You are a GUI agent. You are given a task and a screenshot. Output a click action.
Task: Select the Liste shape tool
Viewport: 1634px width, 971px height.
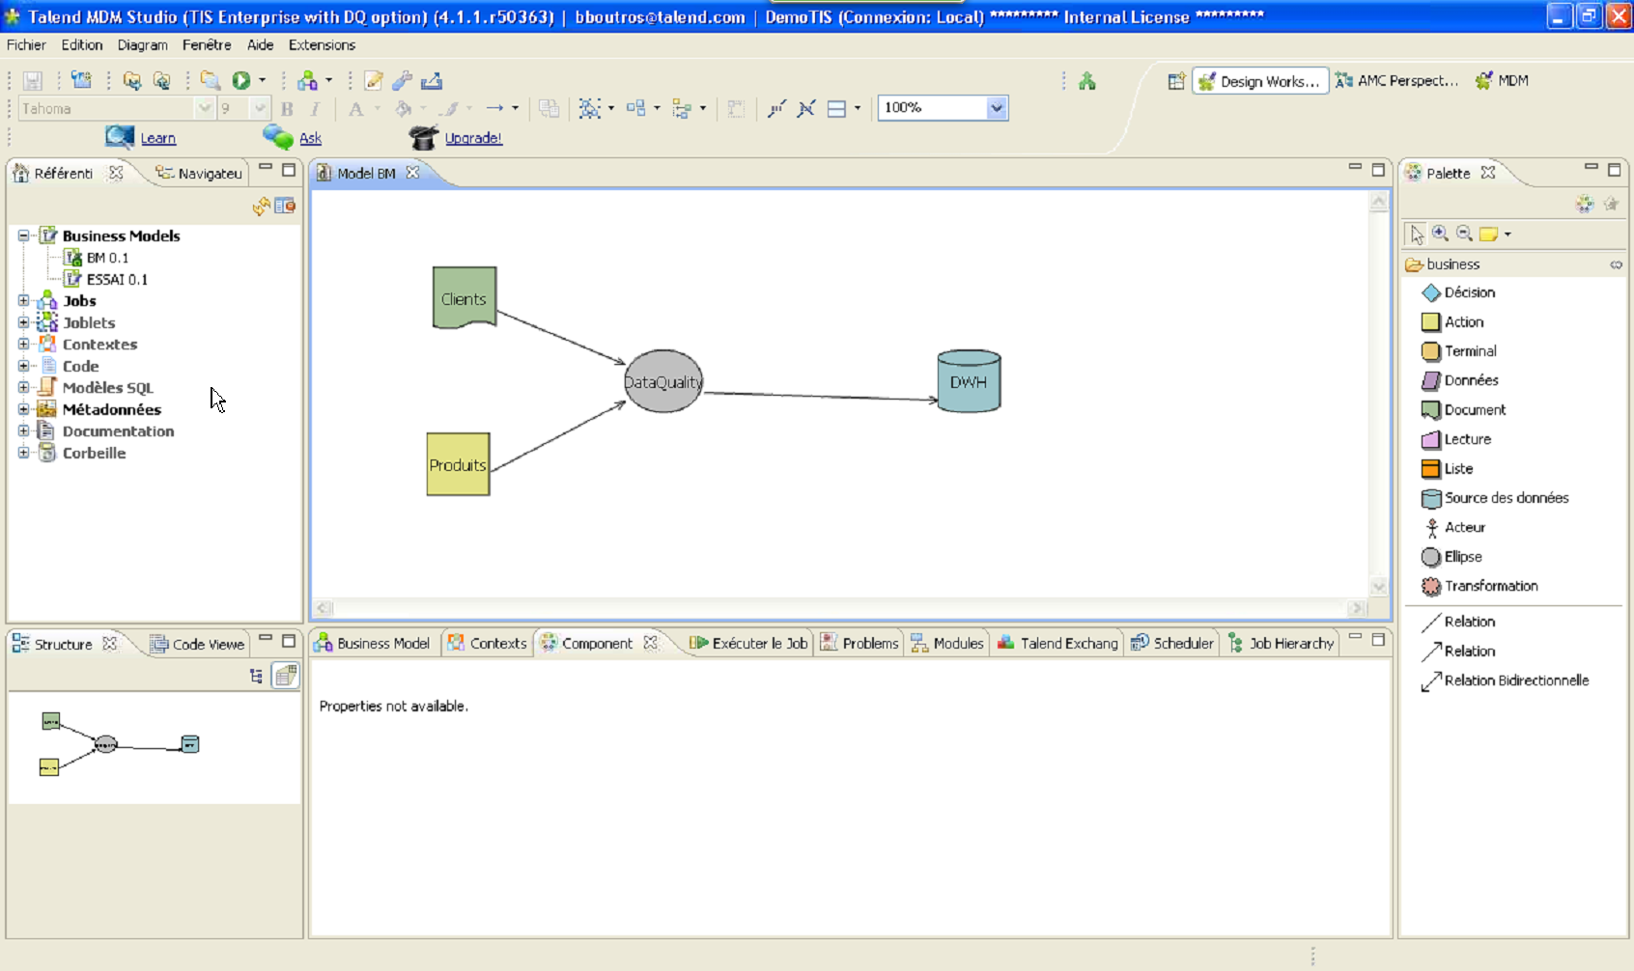pos(1448,469)
